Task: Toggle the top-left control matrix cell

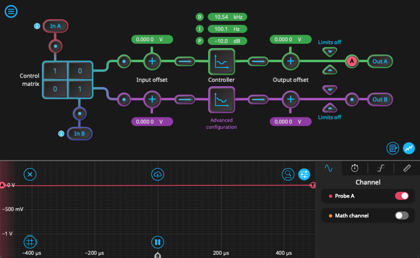Action: (55, 71)
